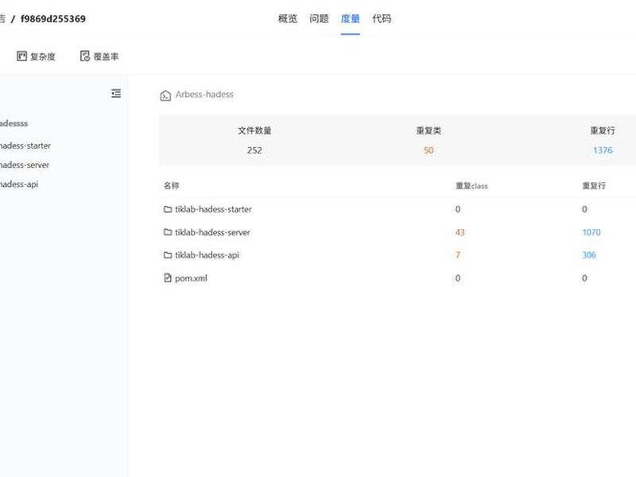Click the 名称 column header
This screenshot has width=636, height=477.
tap(171, 186)
